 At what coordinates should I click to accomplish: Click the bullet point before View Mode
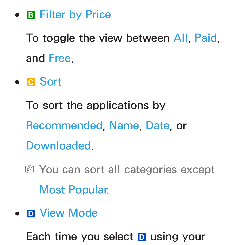(x=17, y=214)
